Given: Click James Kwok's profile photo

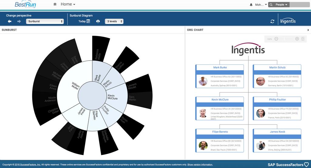Looking at the screenshot, I should click(x=260, y=146).
